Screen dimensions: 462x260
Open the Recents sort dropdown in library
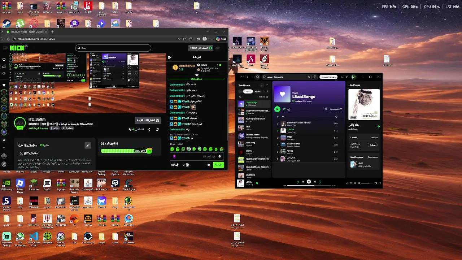[x=263, y=97]
